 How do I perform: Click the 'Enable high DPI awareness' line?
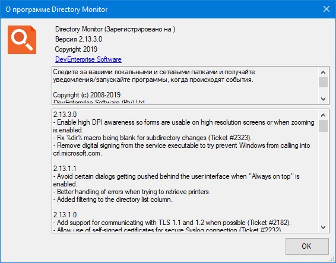184,126
